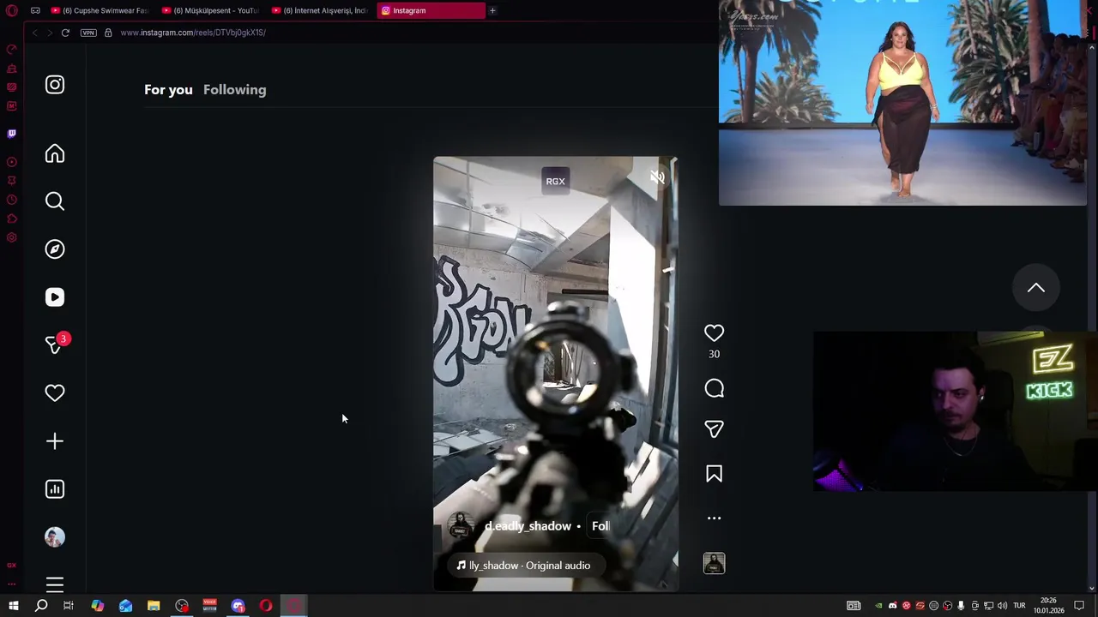Switch to İnternet Alışverişi tab

[320, 10]
